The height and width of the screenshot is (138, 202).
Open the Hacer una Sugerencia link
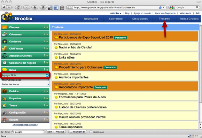pos(165,13)
